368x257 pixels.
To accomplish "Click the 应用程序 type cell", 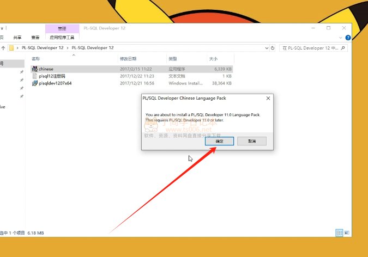I will click(x=177, y=69).
